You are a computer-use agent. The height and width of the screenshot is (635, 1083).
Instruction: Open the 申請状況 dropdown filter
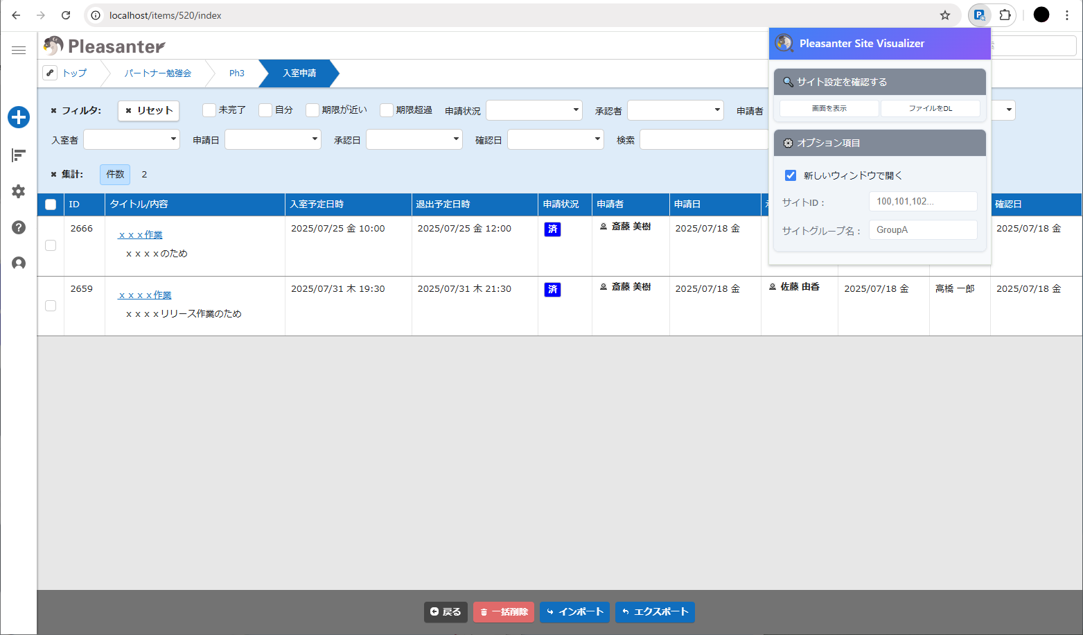[534, 110]
